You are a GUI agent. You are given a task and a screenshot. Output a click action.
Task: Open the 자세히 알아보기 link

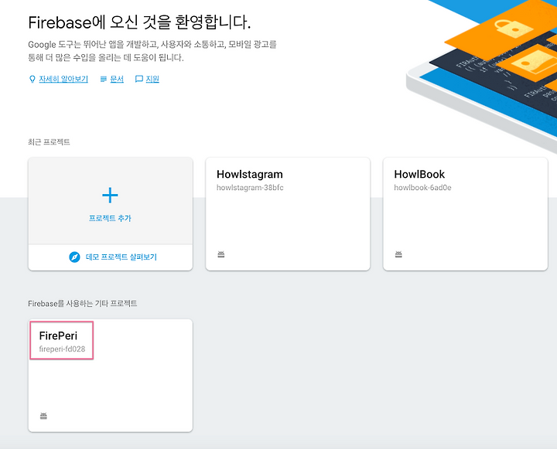click(x=63, y=79)
